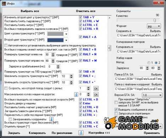This screenshot has width=166, height=138.
Task: Click info icon next to max cars setting
Action: point(76,94)
